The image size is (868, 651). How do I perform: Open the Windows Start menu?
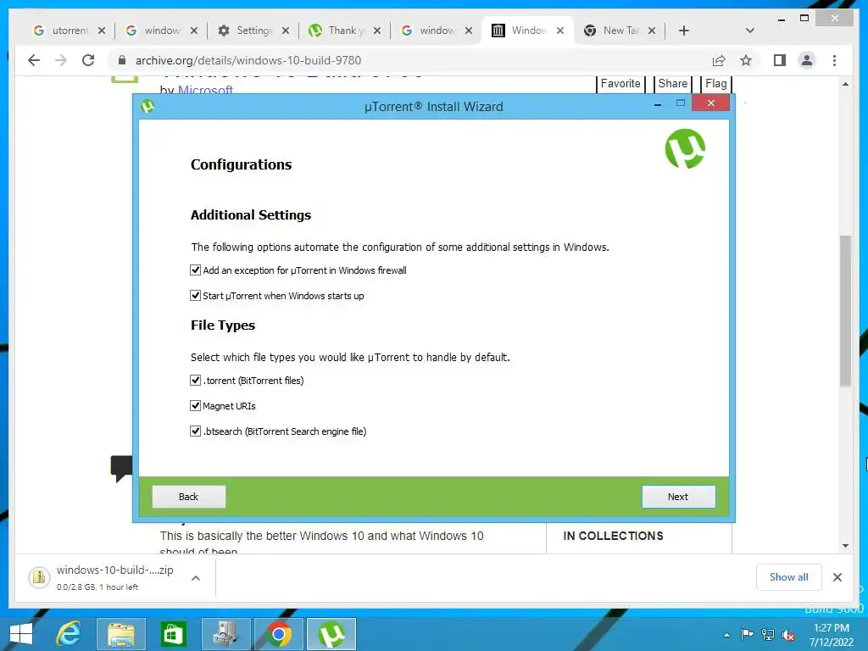tap(21, 634)
